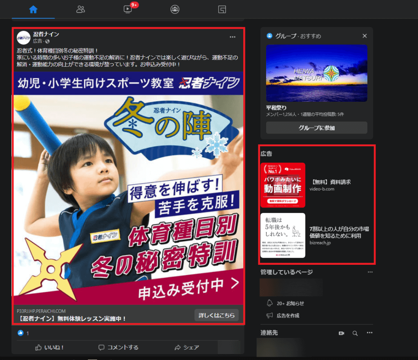Open the Friends tab
418x360 pixels.
[80, 9]
